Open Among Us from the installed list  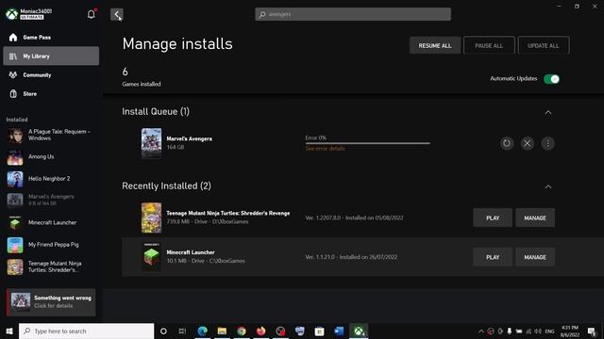click(51, 157)
